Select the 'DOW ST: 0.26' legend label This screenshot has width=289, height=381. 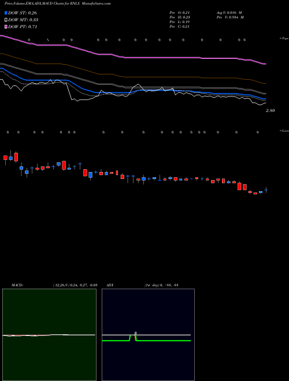pyautogui.click(x=23, y=13)
